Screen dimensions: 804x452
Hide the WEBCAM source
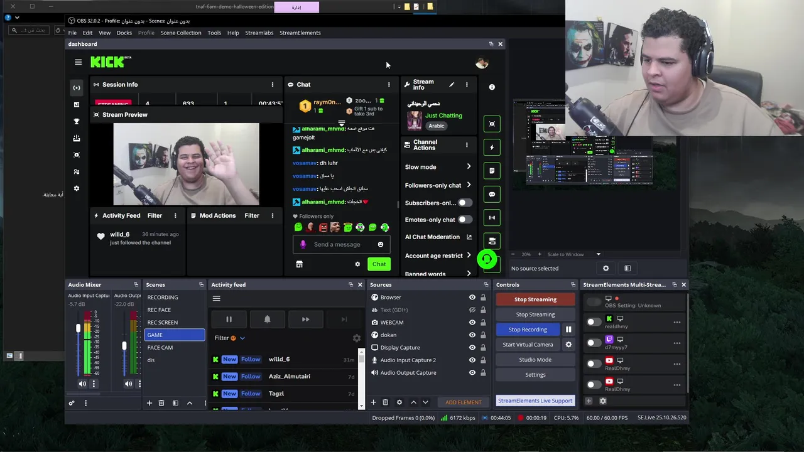click(472, 323)
